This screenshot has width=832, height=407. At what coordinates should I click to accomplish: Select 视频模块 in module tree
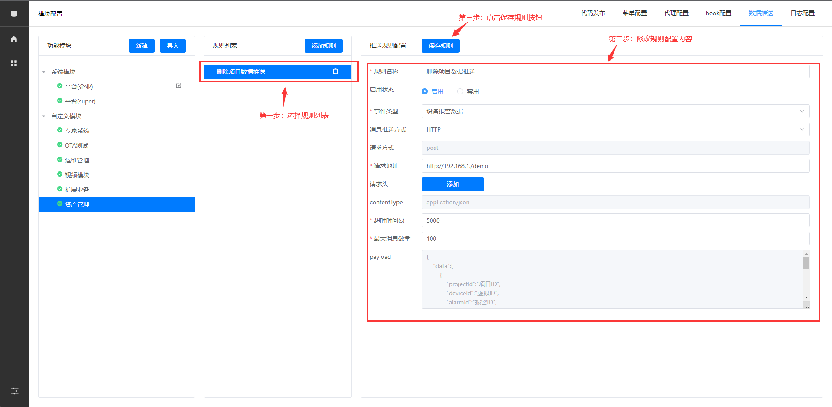click(77, 175)
